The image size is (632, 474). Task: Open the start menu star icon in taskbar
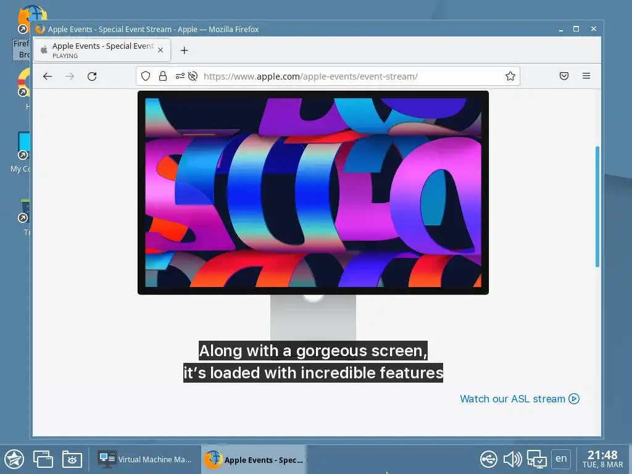point(14,459)
